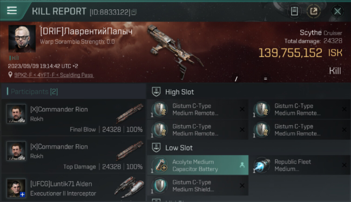Click the share export icon

pyautogui.click(x=314, y=11)
